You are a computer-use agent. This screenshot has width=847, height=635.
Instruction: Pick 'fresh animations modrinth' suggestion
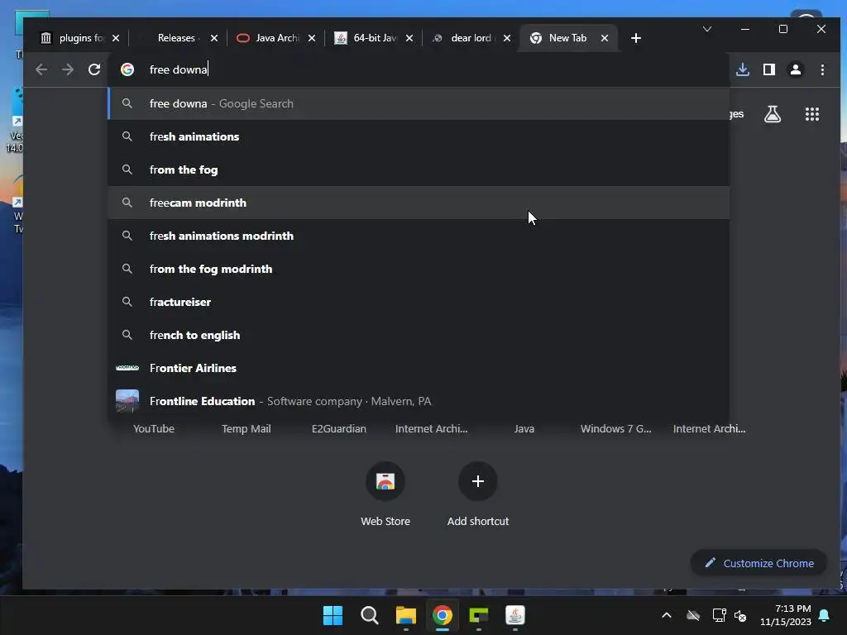point(419,236)
